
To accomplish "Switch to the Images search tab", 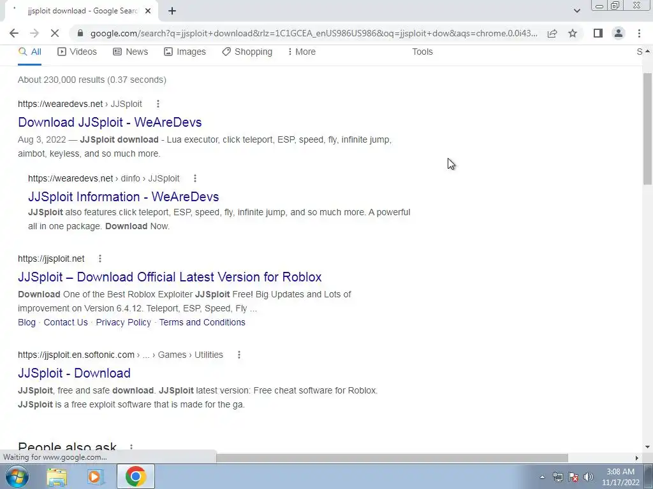I will pos(185,52).
